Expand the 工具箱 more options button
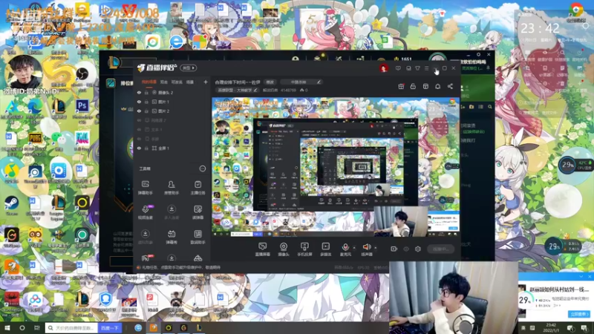This screenshot has width=594, height=334. pos(203,168)
